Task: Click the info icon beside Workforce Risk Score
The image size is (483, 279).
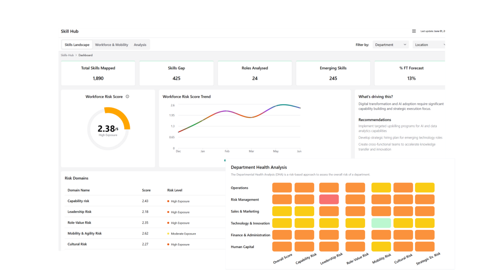Action: tap(127, 97)
